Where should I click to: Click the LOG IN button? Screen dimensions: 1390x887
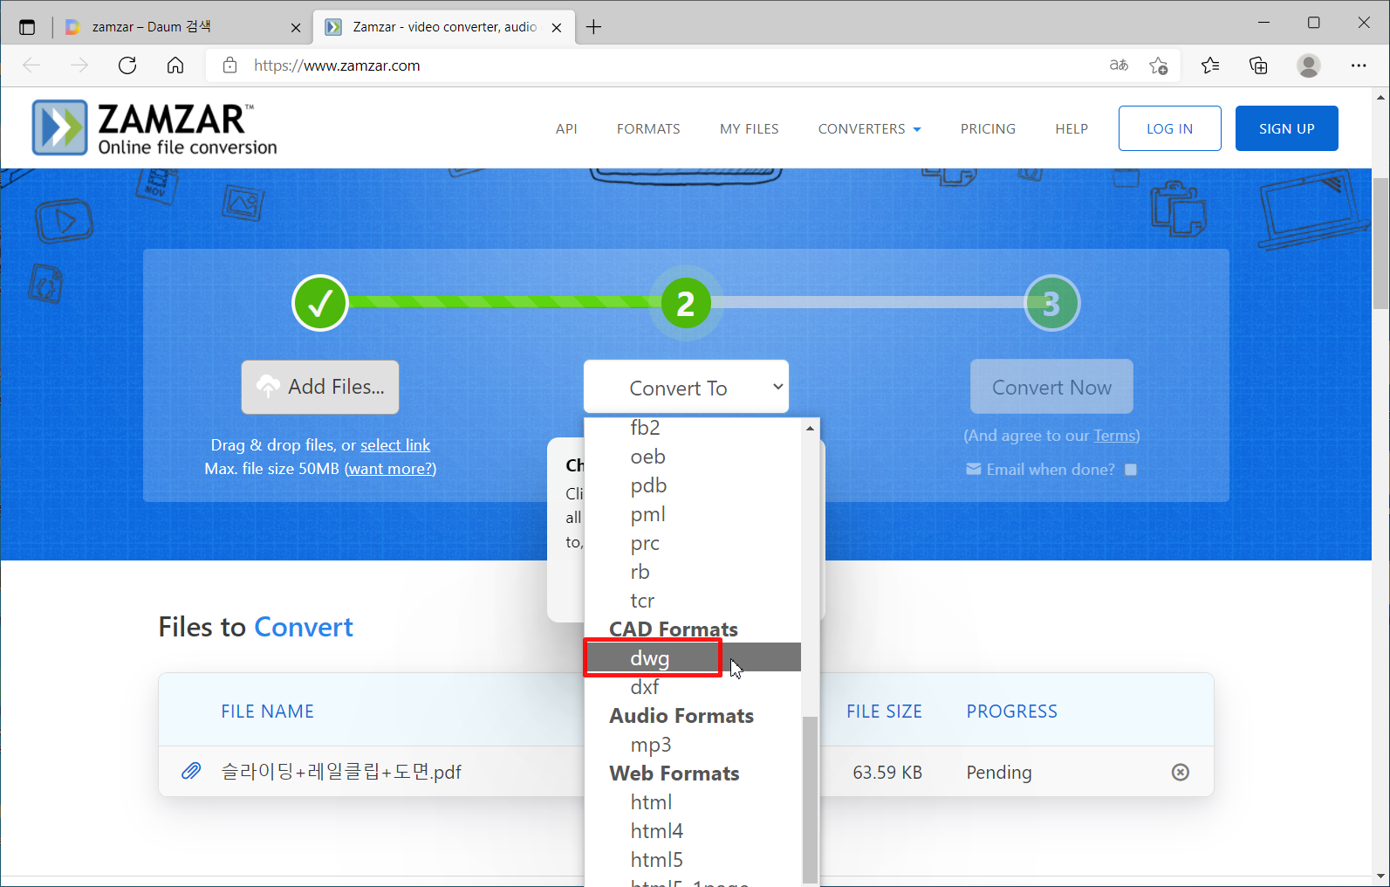coord(1169,128)
